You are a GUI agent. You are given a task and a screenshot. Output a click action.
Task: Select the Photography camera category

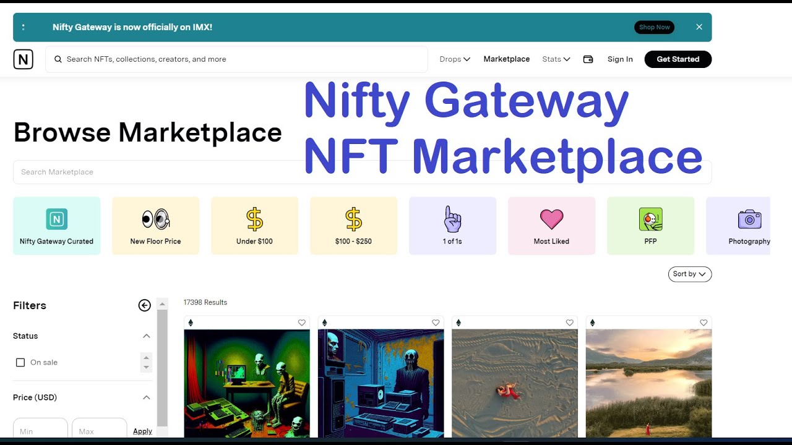coord(738,226)
